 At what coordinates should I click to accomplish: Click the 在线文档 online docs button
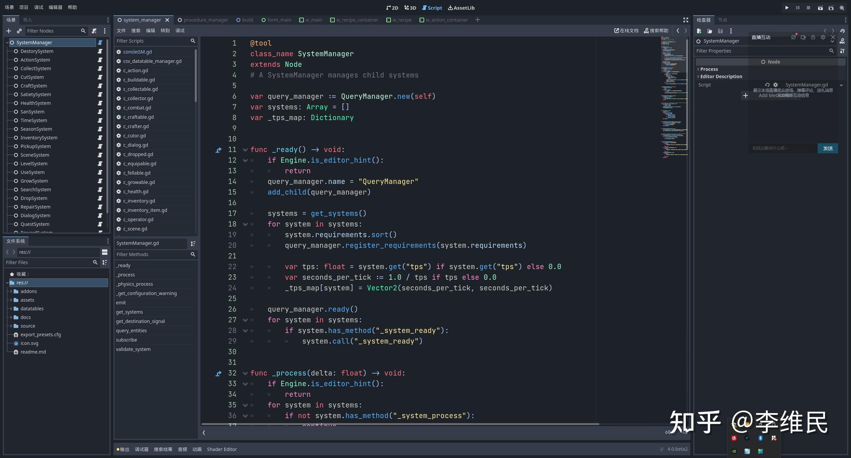pos(626,31)
